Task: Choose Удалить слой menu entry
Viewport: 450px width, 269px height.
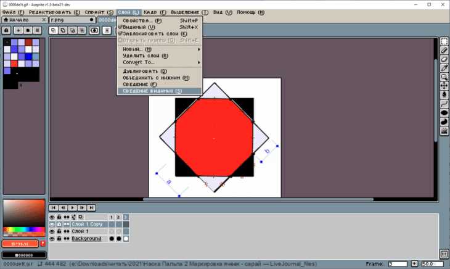Action: coord(159,56)
